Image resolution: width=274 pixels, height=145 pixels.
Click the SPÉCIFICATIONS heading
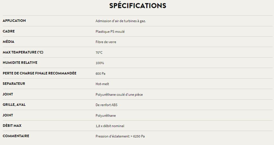[x=138, y=6]
